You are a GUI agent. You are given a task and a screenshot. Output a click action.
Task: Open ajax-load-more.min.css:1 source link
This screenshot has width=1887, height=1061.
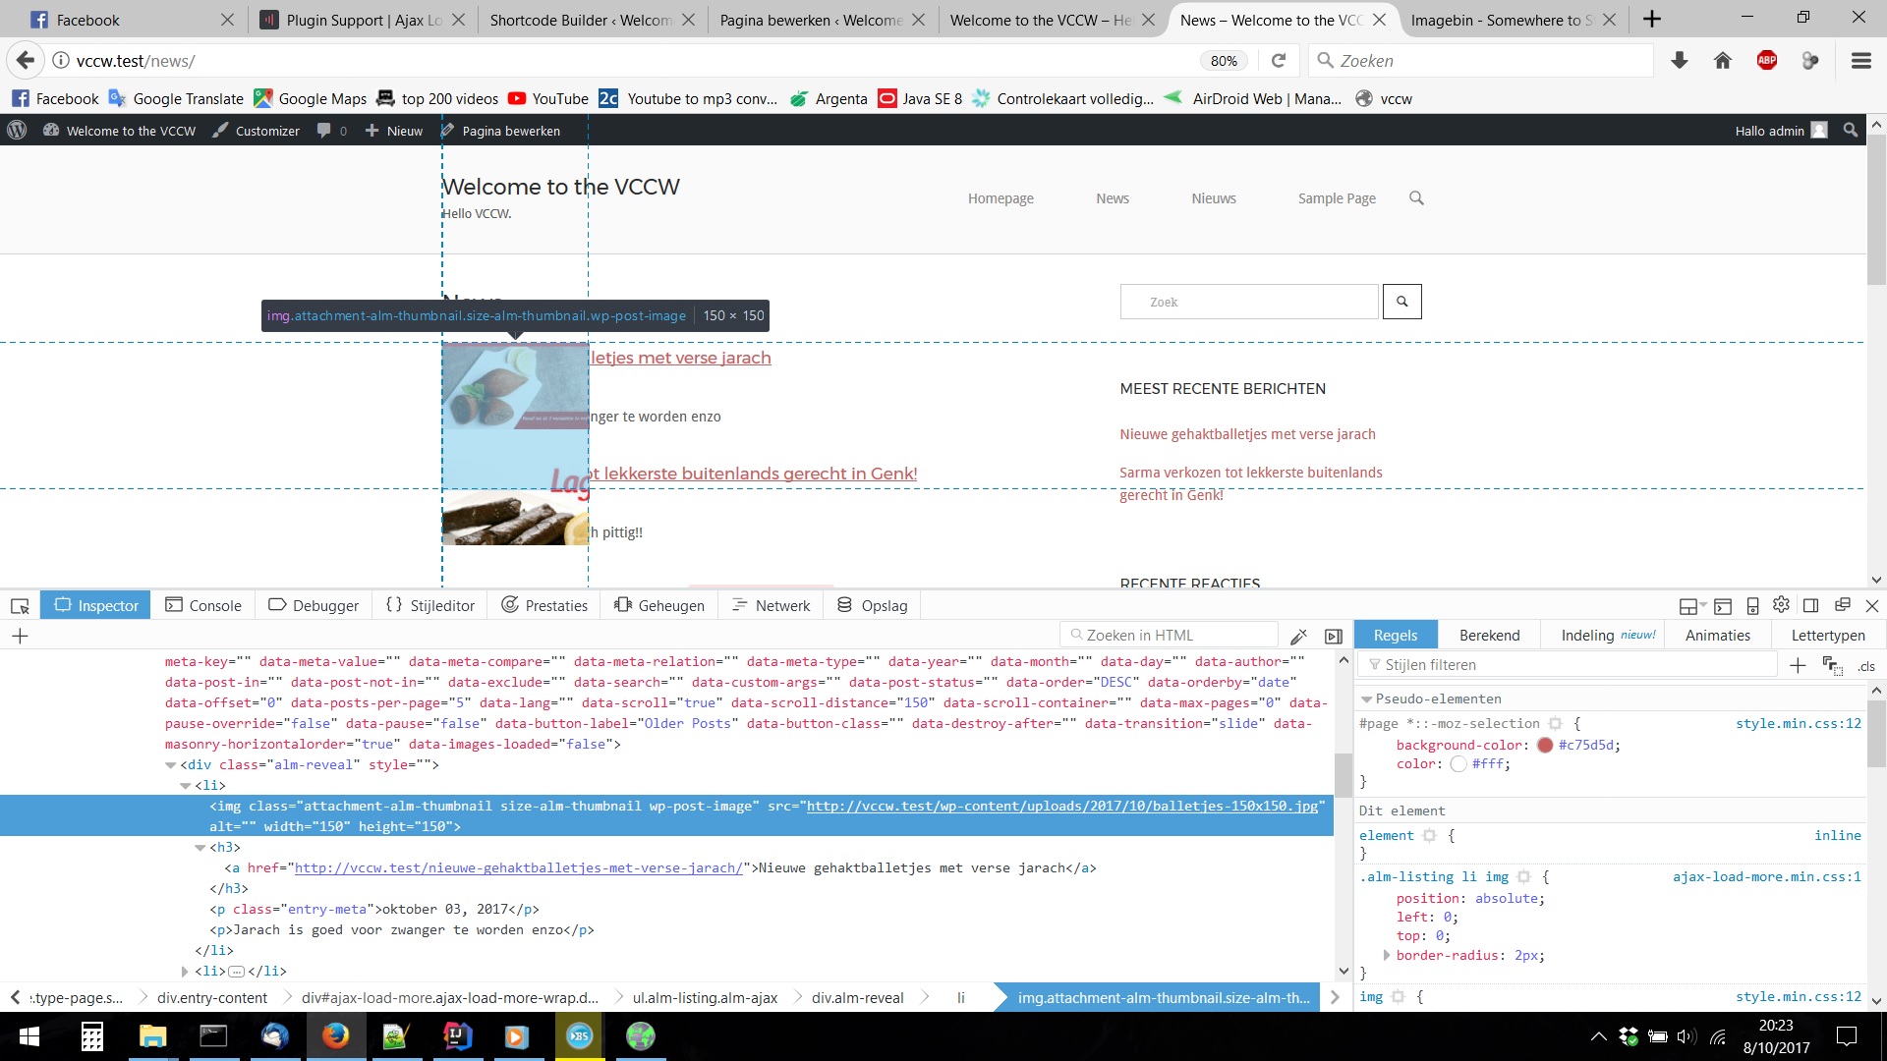1767,877
